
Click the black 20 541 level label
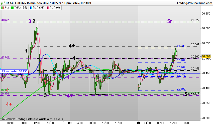pyautogui.click(x=195, y=44)
